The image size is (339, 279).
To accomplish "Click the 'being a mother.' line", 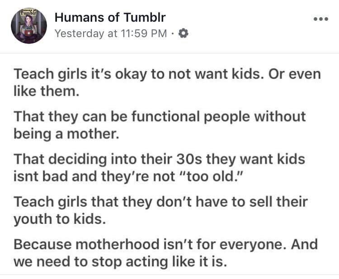I will tap(66, 134).
